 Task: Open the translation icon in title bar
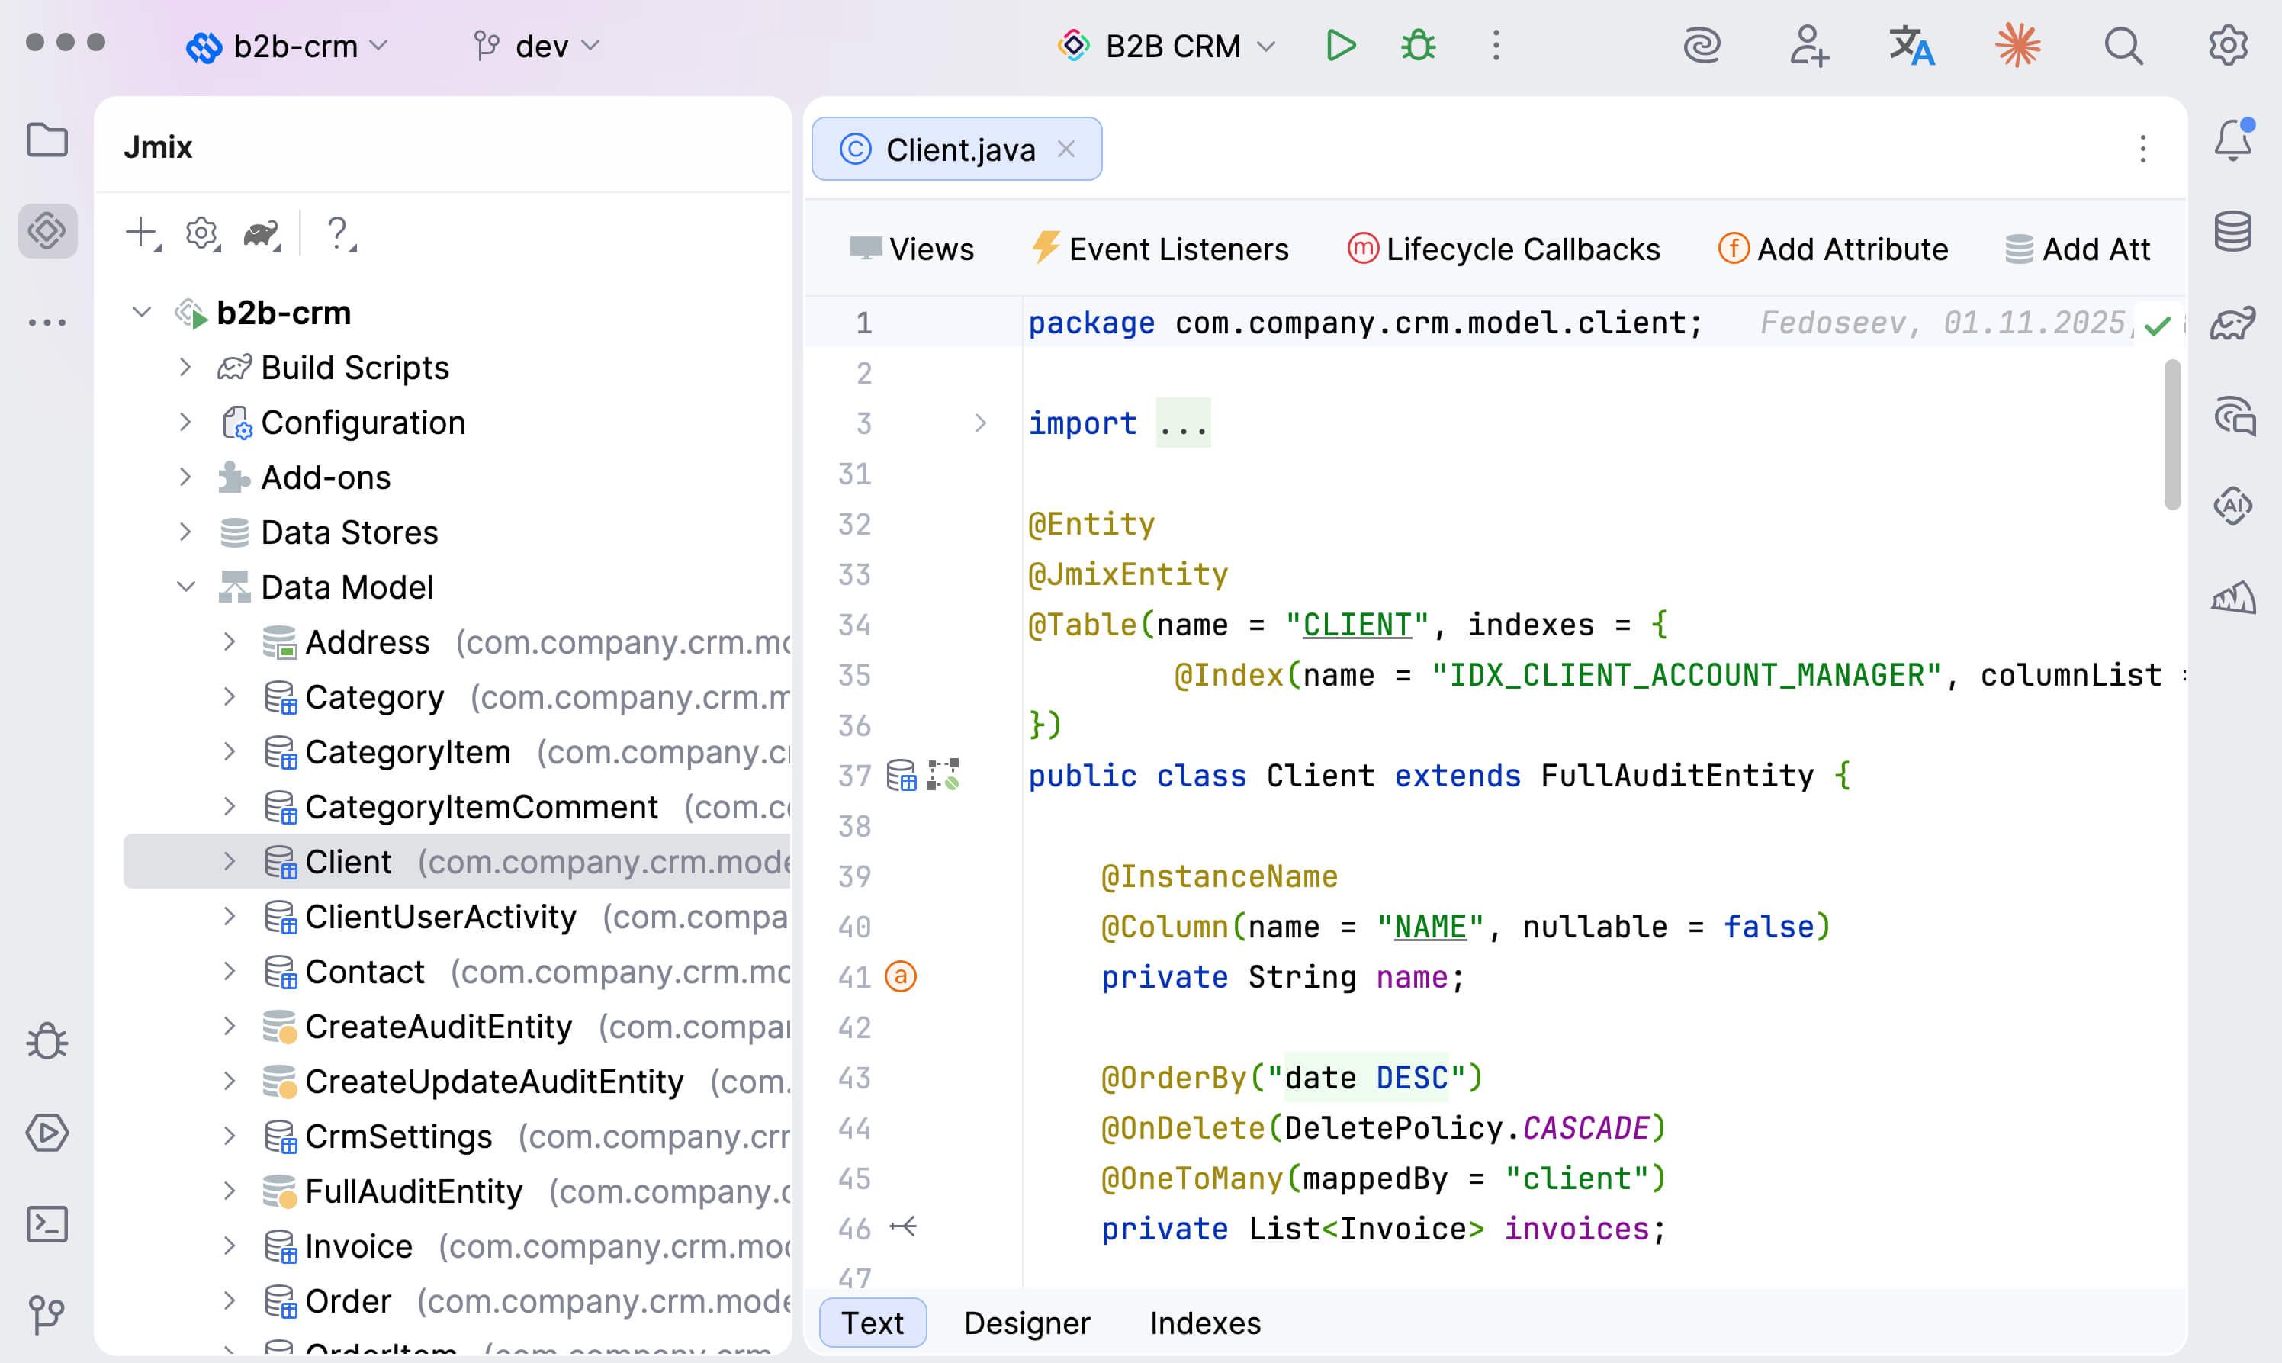(1912, 45)
